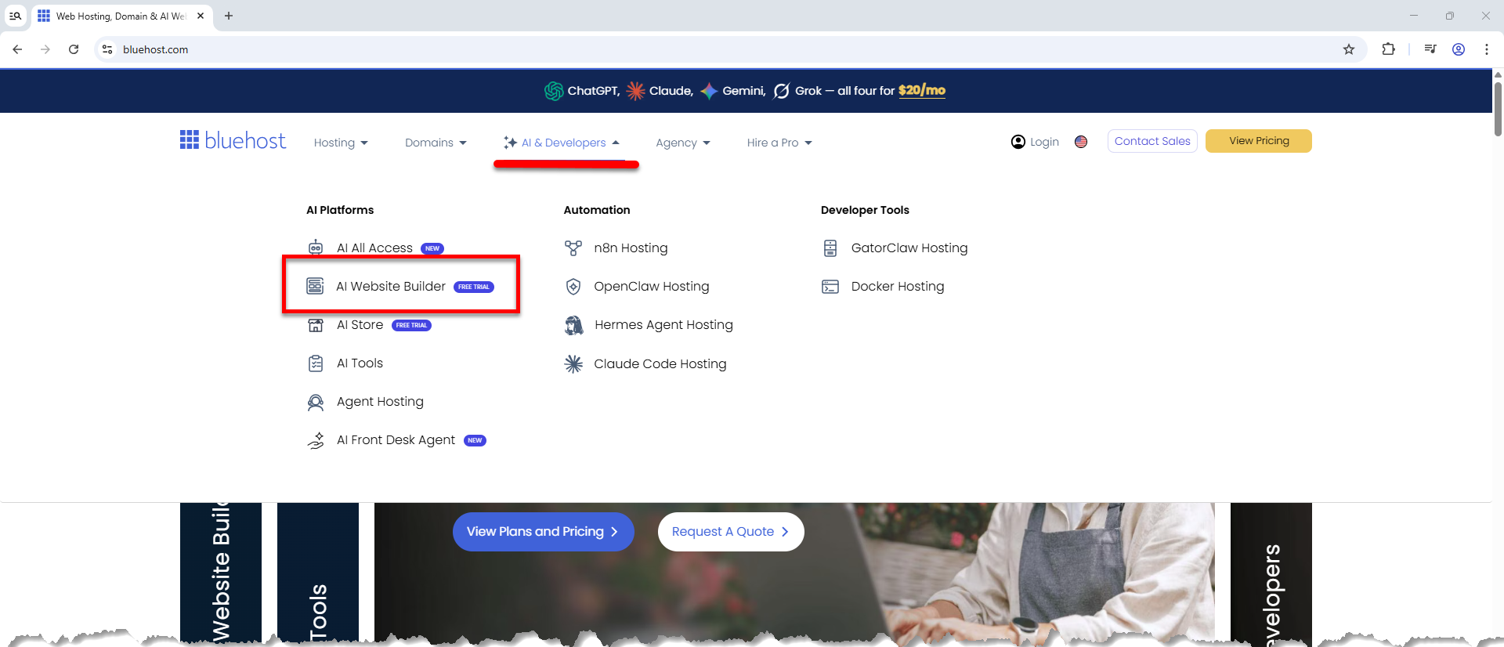
Task: Click the page vertical scrollbar
Action: tap(1498, 110)
